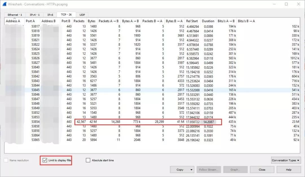Select the IPv6 tab
This screenshot has height=177, width=305.
pyautogui.click(x=50, y=15)
